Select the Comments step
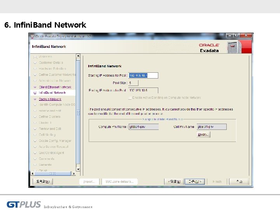The height and width of the screenshot is (210, 280). (x=46, y=159)
